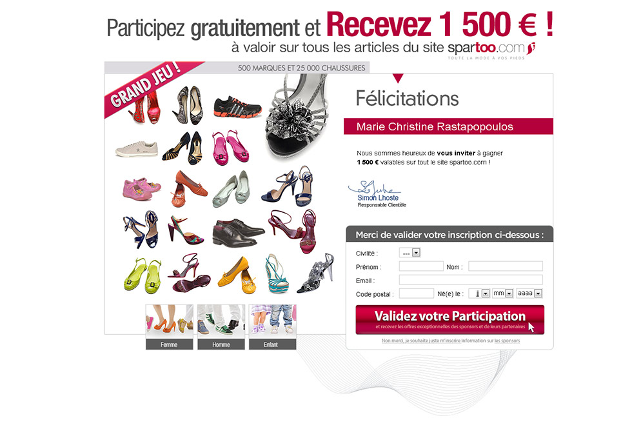Viewport: 632px width, 427px height.
Task: Expand the birth month 'mm' dropdown
Action: pos(502,293)
